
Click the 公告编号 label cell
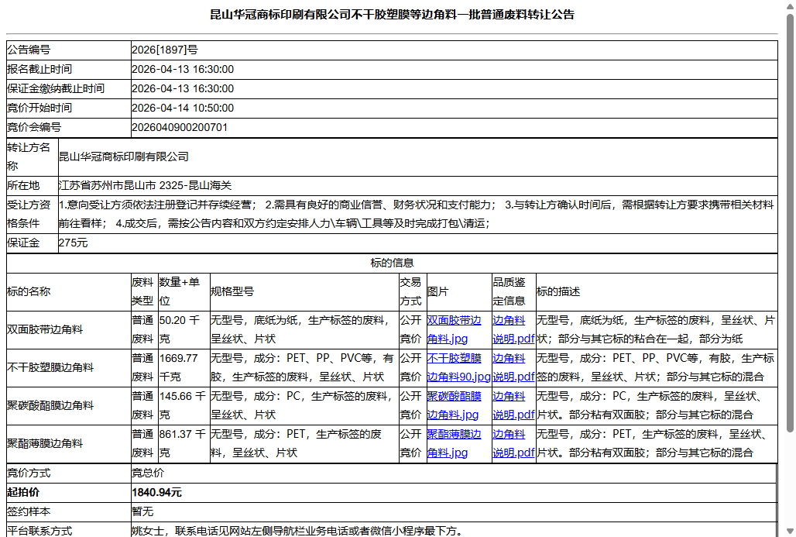[69, 50]
